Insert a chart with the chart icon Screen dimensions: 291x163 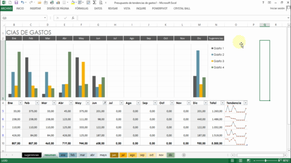pos(58,3)
